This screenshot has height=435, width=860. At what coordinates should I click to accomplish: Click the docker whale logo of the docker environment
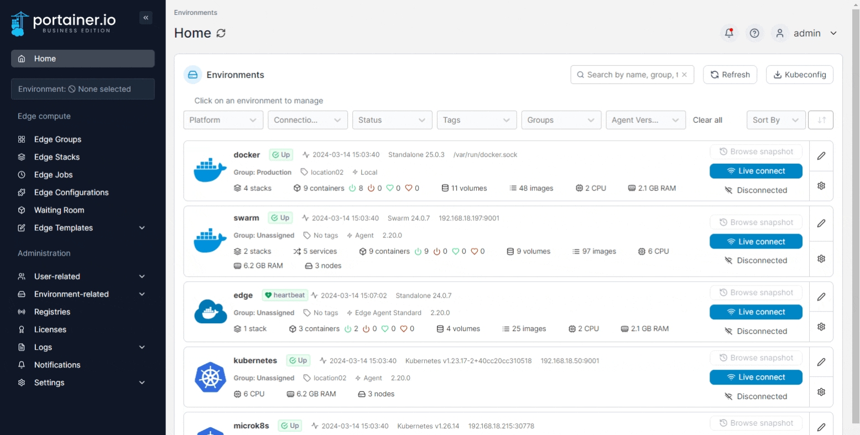(210, 170)
